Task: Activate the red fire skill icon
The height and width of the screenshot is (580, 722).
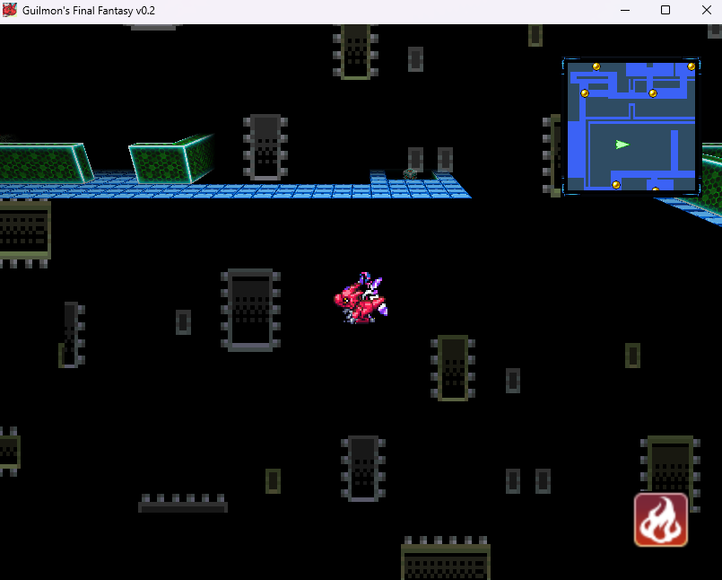Action: 661,520
